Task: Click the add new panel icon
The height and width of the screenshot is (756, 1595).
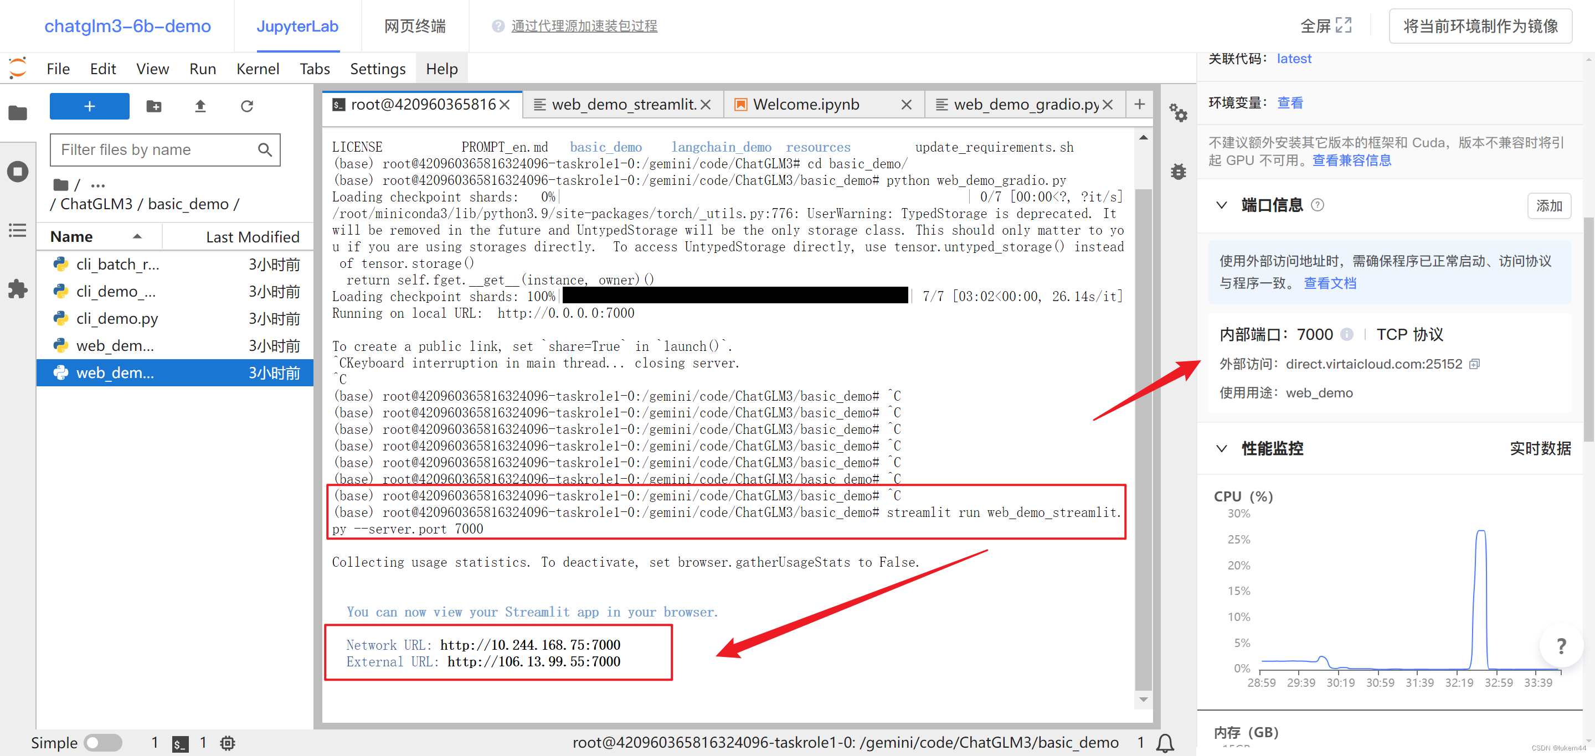Action: [1139, 103]
